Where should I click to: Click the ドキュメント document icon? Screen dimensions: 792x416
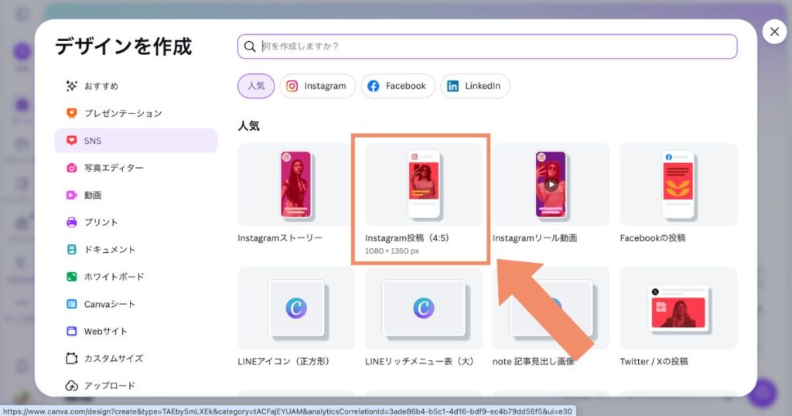72,250
